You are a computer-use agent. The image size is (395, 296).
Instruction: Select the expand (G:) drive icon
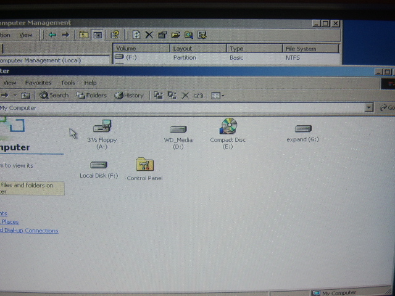(x=302, y=129)
